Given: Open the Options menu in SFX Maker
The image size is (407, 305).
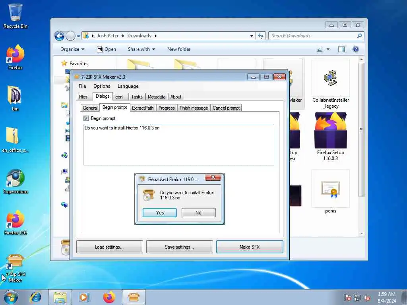Looking at the screenshot, I should tap(102, 86).
